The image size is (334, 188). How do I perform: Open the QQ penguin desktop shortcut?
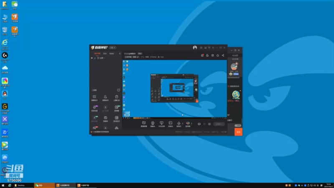(x=5, y=95)
